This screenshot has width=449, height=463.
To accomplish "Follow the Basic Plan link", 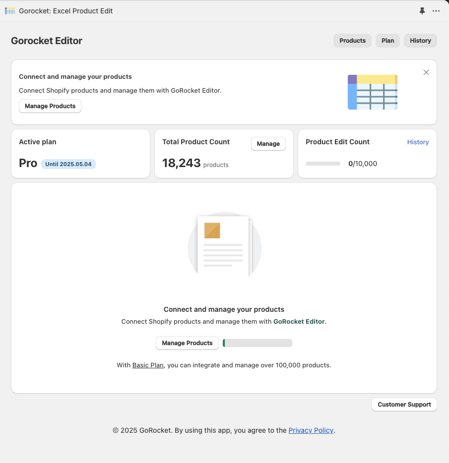I will pos(148,365).
